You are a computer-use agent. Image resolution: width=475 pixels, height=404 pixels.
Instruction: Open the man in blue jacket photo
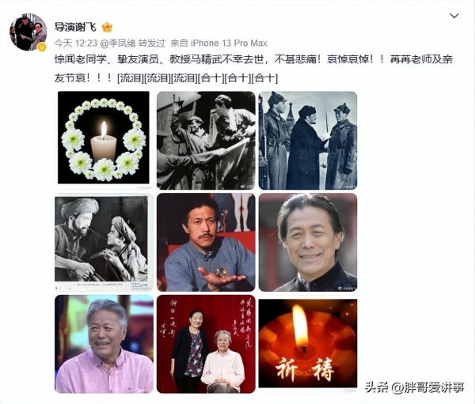tap(206, 243)
